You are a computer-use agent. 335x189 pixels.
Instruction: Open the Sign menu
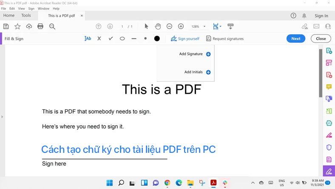(31, 9)
